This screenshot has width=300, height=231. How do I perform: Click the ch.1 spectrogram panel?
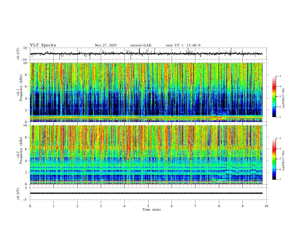146,92
